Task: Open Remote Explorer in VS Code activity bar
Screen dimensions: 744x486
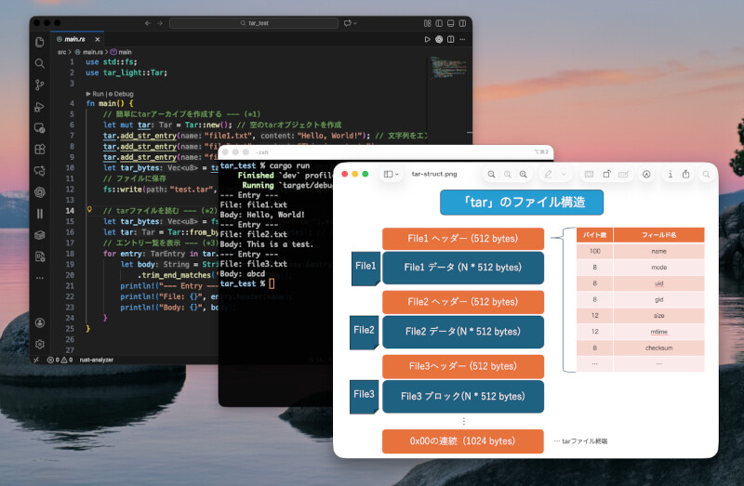Action: [40, 128]
